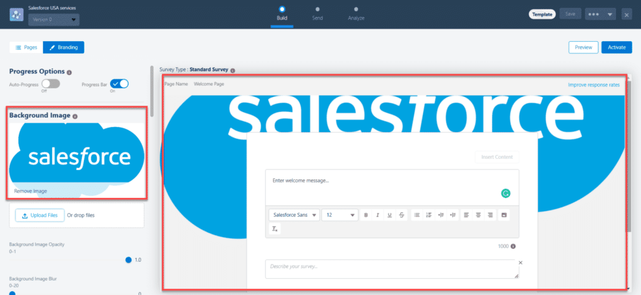Adjust the Background Image Opacity slider
Screen dimensions: 641x295
[x=128, y=259]
